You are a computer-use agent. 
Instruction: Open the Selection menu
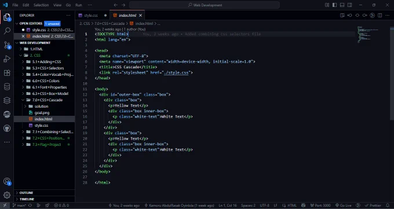(x=41, y=5)
